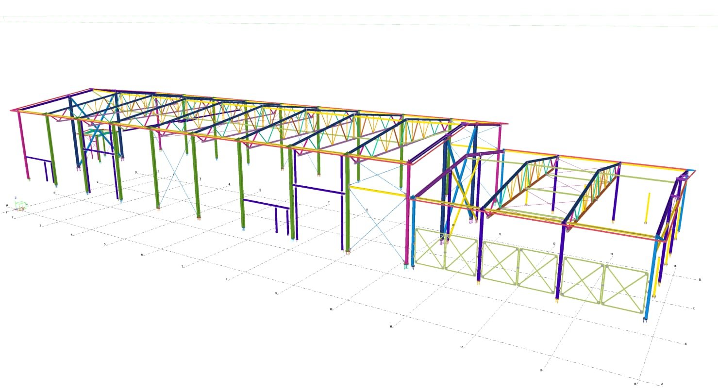Click grid label C on the right side
This screenshot has height=388, width=718.
(x=694, y=308)
